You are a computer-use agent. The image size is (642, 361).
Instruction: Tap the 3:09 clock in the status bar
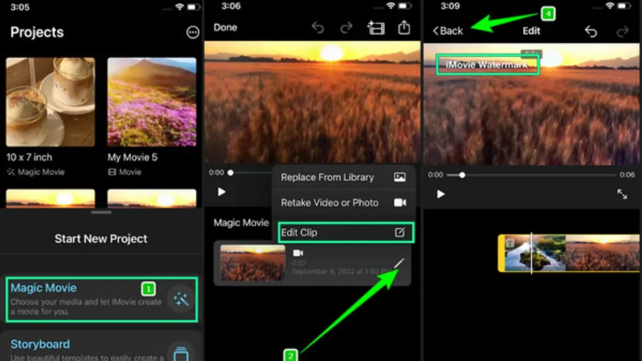point(449,7)
